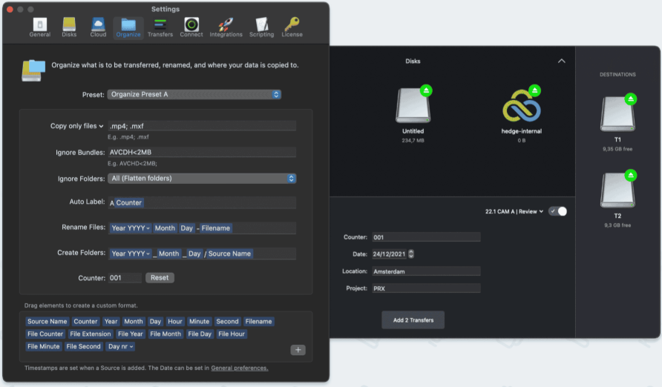The width and height of the screenshot is (662, 387).
Task: Open the Ignore Folders dropdown
Action: [x=202, y=179]
